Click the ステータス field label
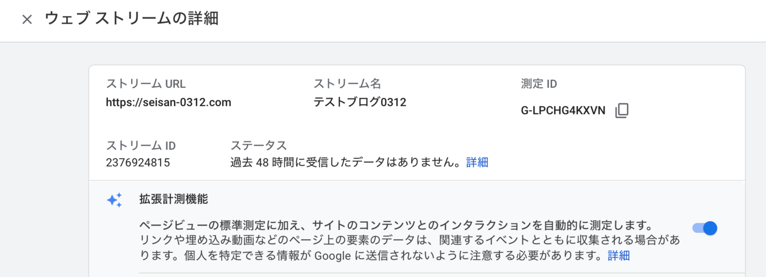Screen dimensions: 766x277 [259, 145]
